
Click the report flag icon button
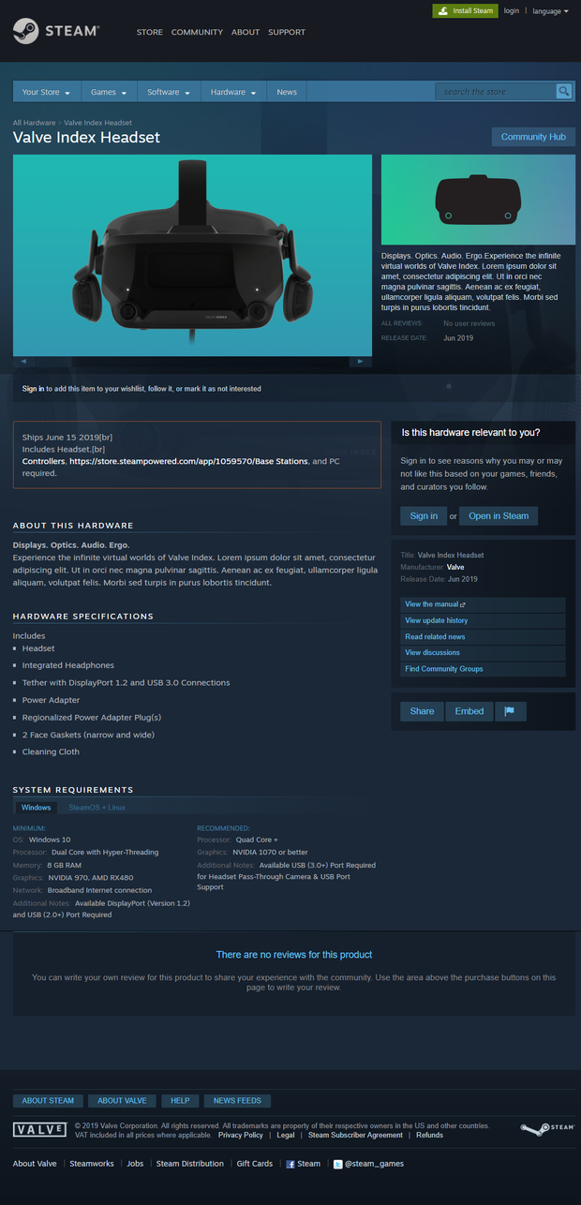coord(510,711)
